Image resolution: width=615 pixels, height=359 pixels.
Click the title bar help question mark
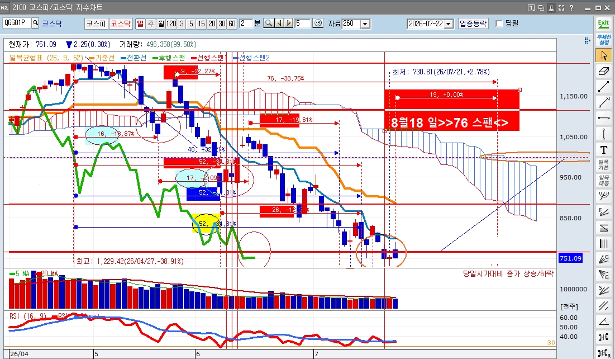tap(571, 7)
